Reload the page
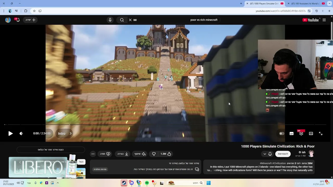 317,11
